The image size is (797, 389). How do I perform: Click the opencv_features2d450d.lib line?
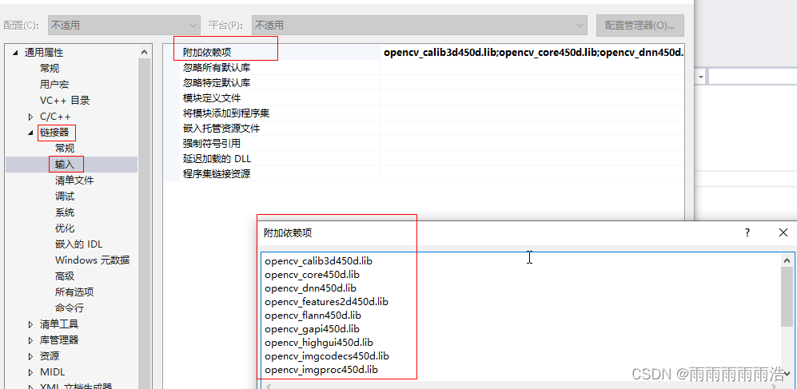click(x=326, y=302)
